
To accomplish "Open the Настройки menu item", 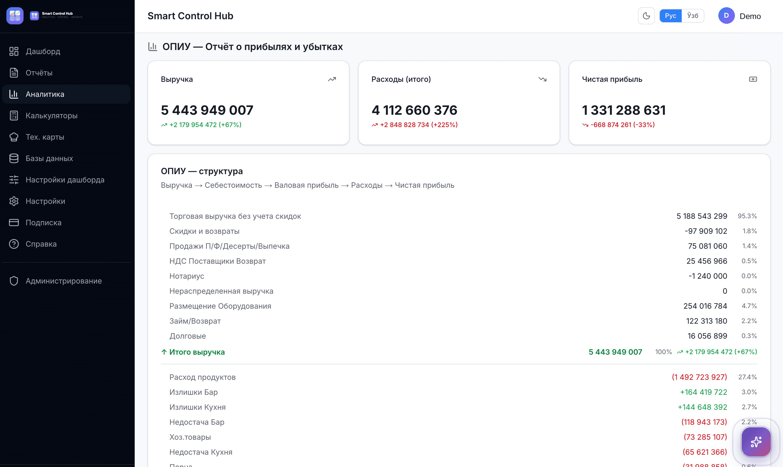I will 66,201.
